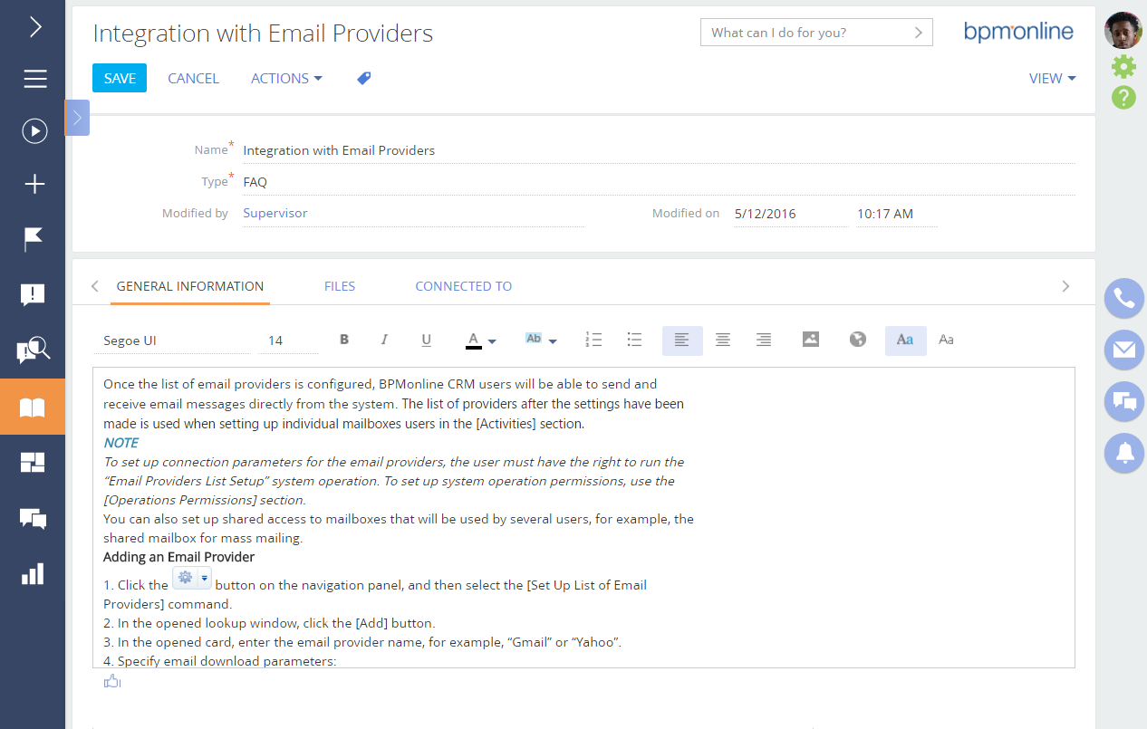This screenshot has width=1147, height=729.
Task: Open the email envelope icon on right panel
Action: [x=1124, y=350]
